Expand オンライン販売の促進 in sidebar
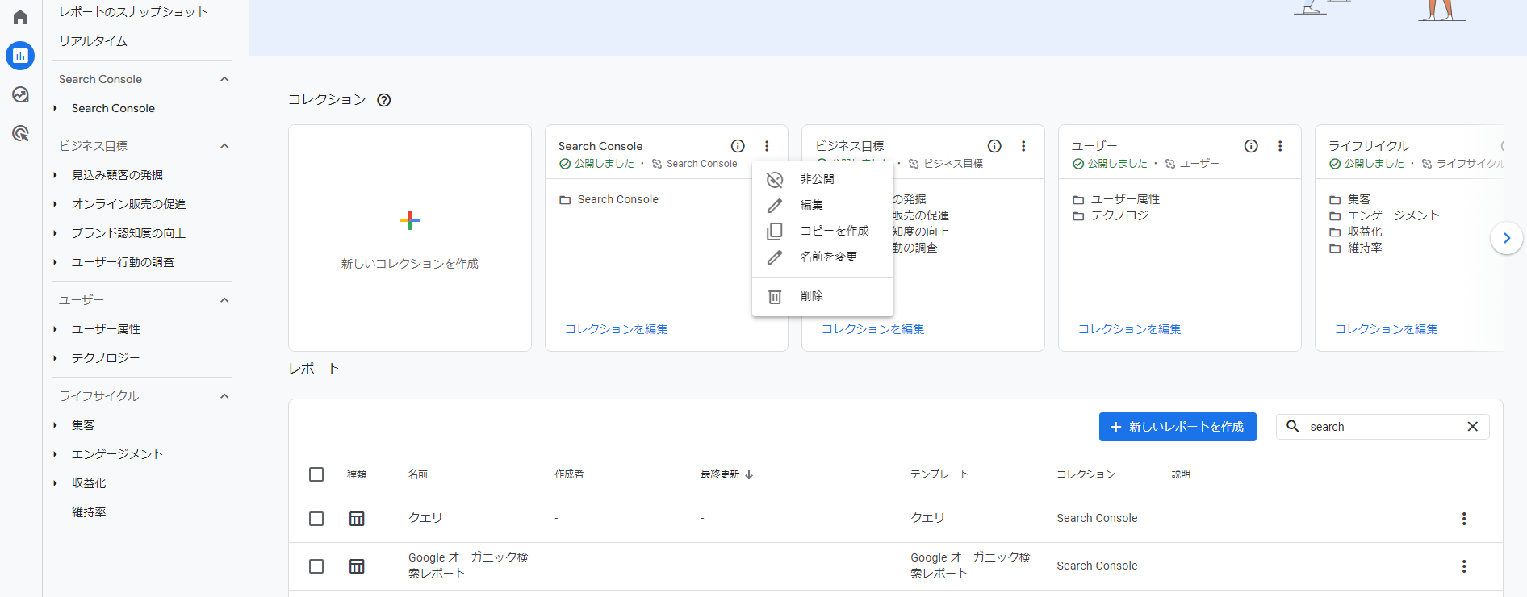Image resolution: width=1527 pixels, height=597 pixels. pyautogui.click(x=55, y=204)
